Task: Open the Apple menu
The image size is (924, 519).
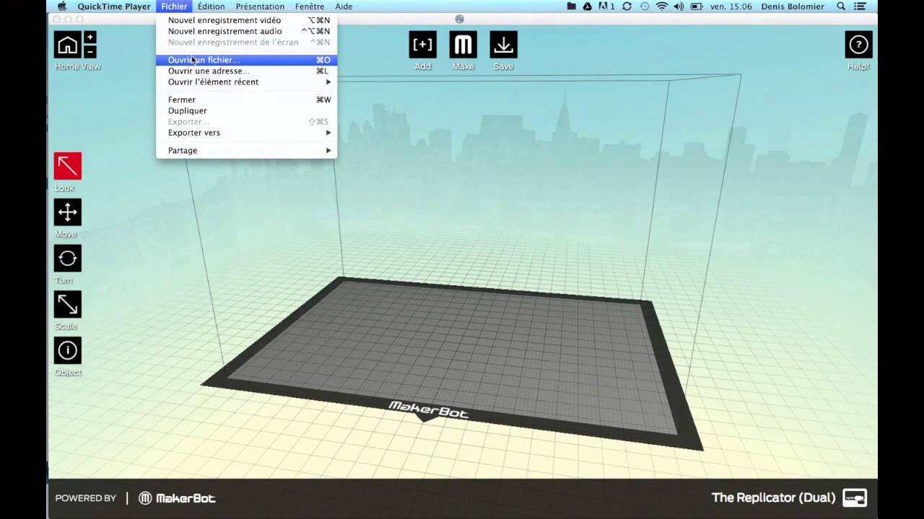Action: [x=62, y=6]
